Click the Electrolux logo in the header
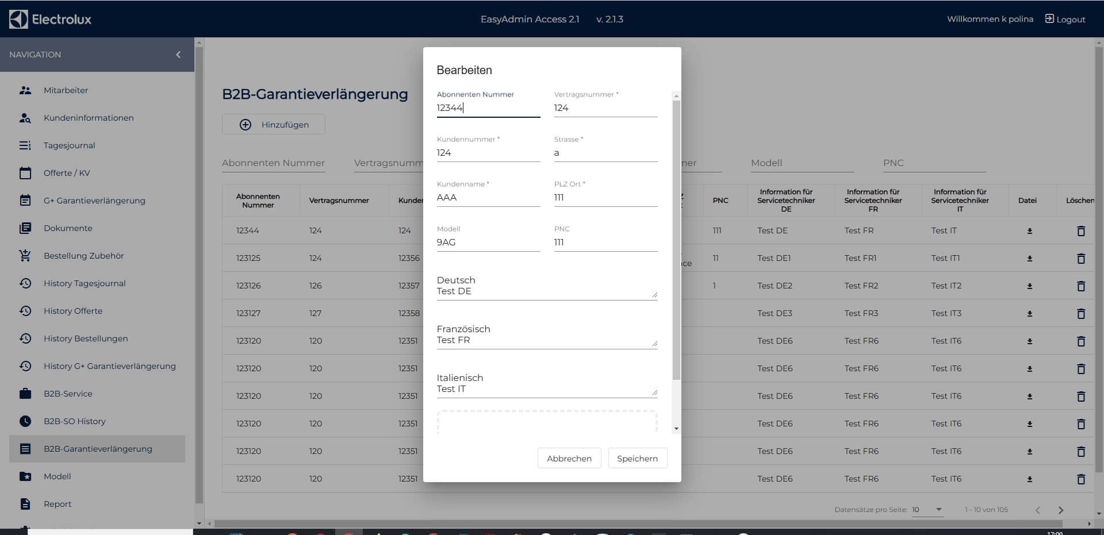This screenshot has width=1104, height=535. coord(51,19)
